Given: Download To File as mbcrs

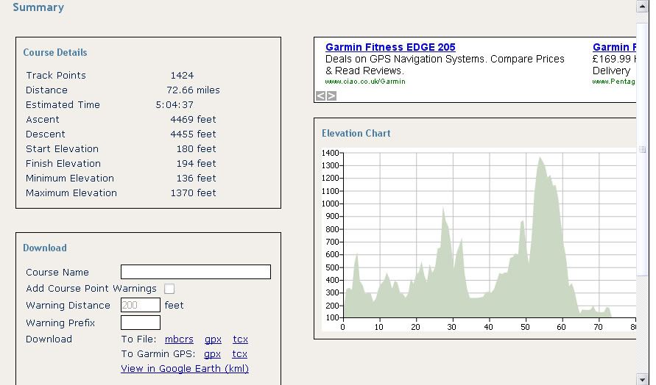Looking at the screenshot, I should click(179, 339).
